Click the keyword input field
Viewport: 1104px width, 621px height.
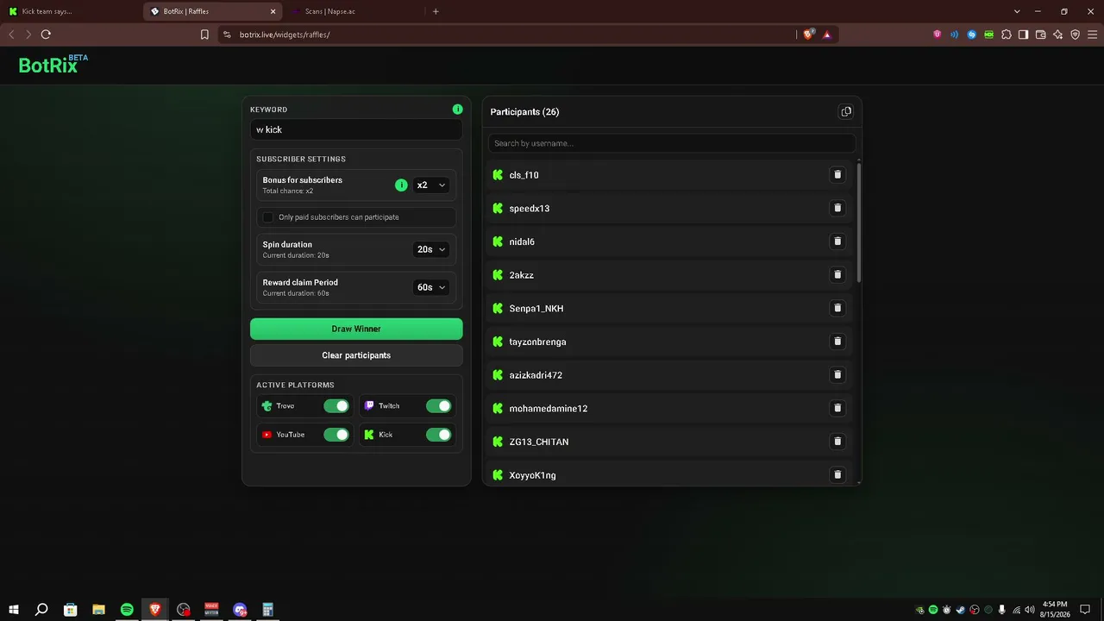click(x=356, y=129)
